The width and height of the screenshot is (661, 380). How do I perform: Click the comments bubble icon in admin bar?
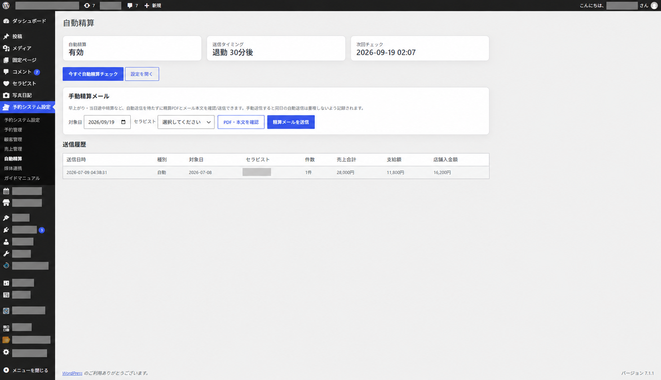tap(130, 6)
